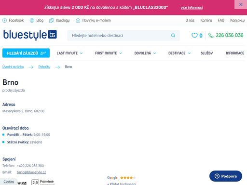Open 'více informací' link in banner
The image size is (247, 185).
(x=192, y=8)
